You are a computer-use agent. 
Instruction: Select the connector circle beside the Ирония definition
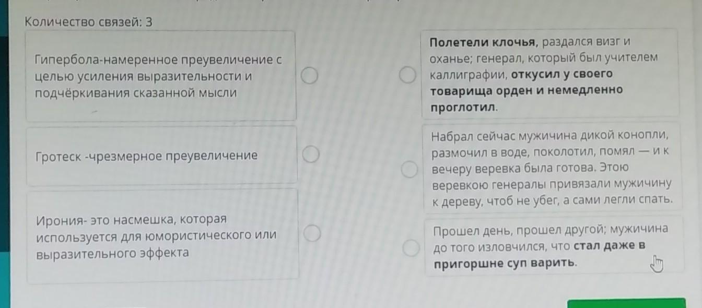(x=312, y=233)
